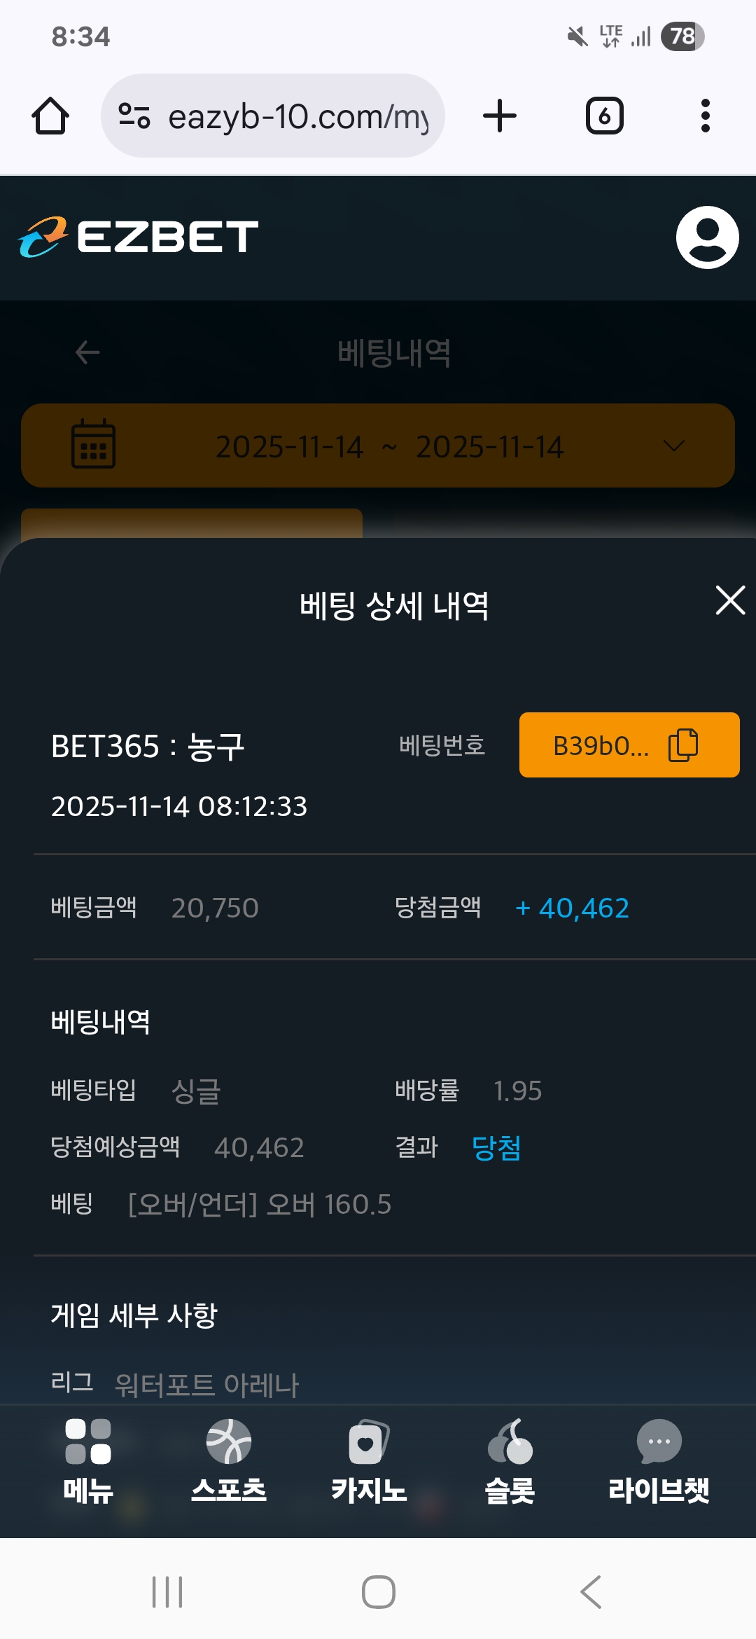Open the user profile icon
756x1639 pixels.
707,237
